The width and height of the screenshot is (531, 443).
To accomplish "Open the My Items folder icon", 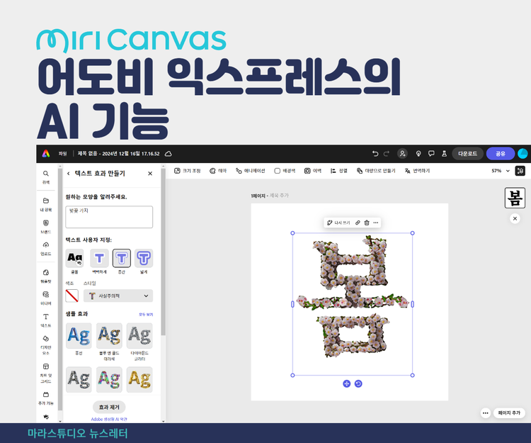I will (x=46, y=201).
